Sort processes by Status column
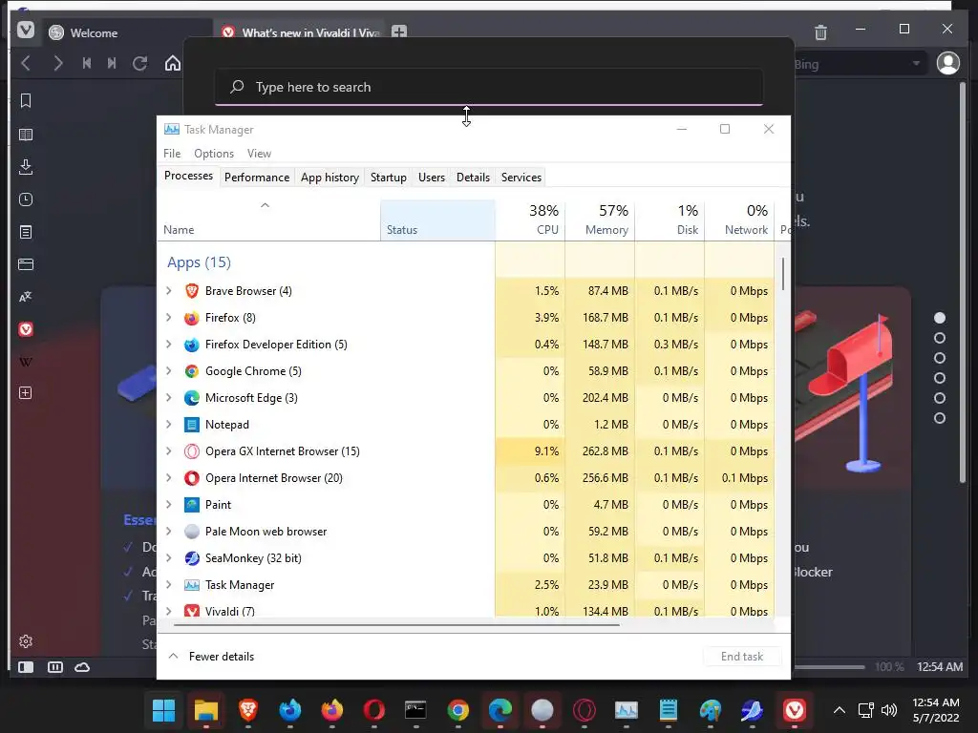 [437, 220]
